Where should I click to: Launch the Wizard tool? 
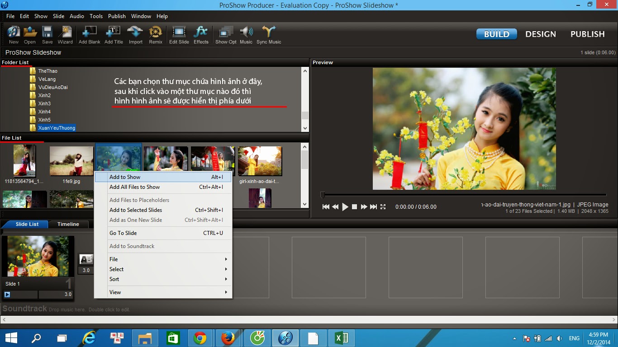click(65, 34)
